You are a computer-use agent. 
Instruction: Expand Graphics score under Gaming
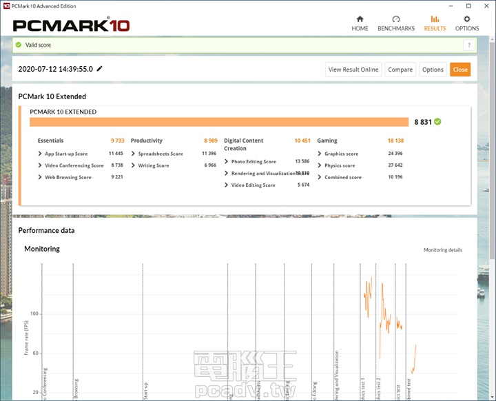tap(320, 154)
